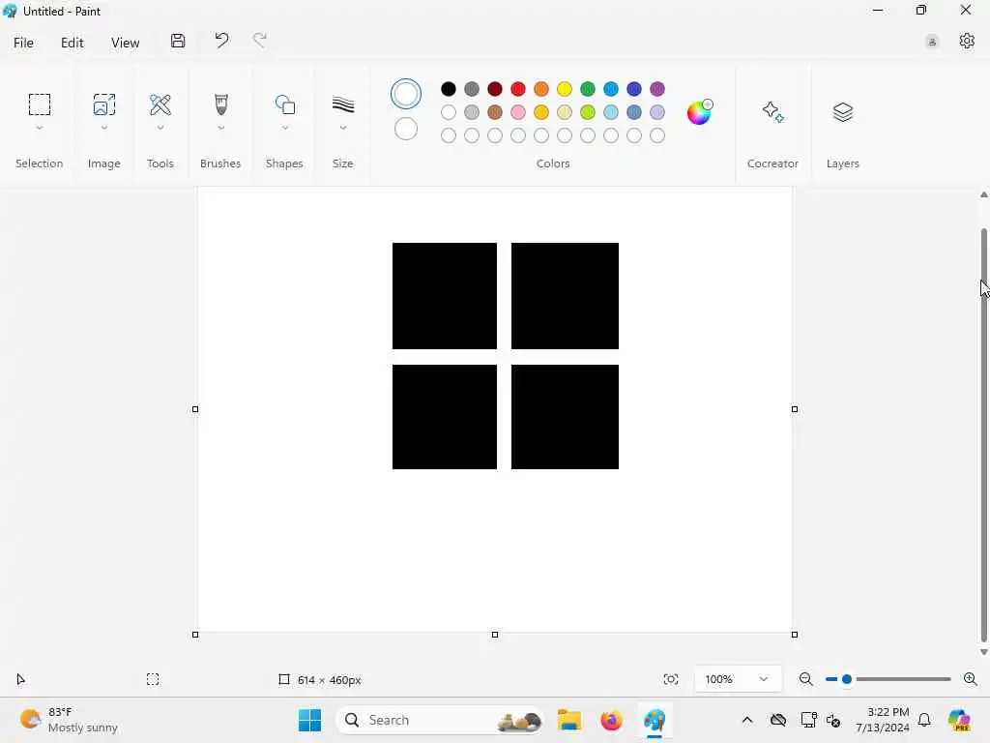Click the Save floppy disk icon
The image size is (990, 743).
(178, 41)
